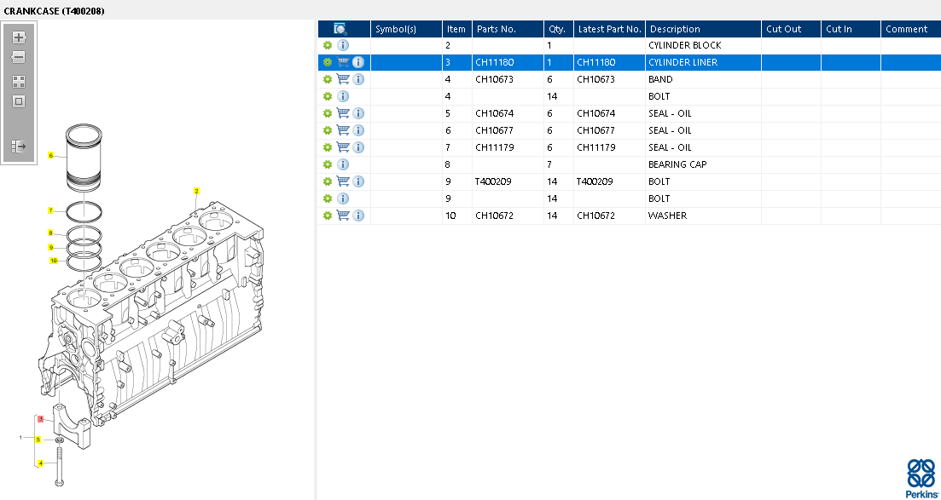Open info for CYLINDER BLOCK row

tap(343, 45)
